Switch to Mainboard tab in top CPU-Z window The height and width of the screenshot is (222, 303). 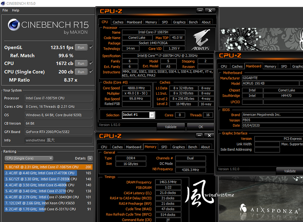134,22
